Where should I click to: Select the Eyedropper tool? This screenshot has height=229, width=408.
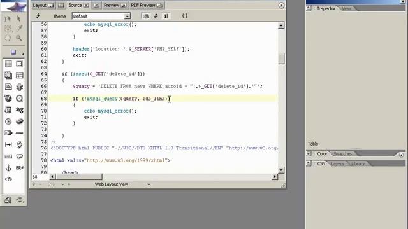(x=19, y=28)
